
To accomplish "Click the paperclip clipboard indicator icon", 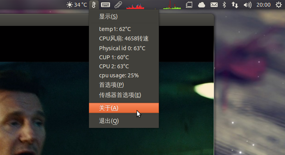I will point(118,5).
